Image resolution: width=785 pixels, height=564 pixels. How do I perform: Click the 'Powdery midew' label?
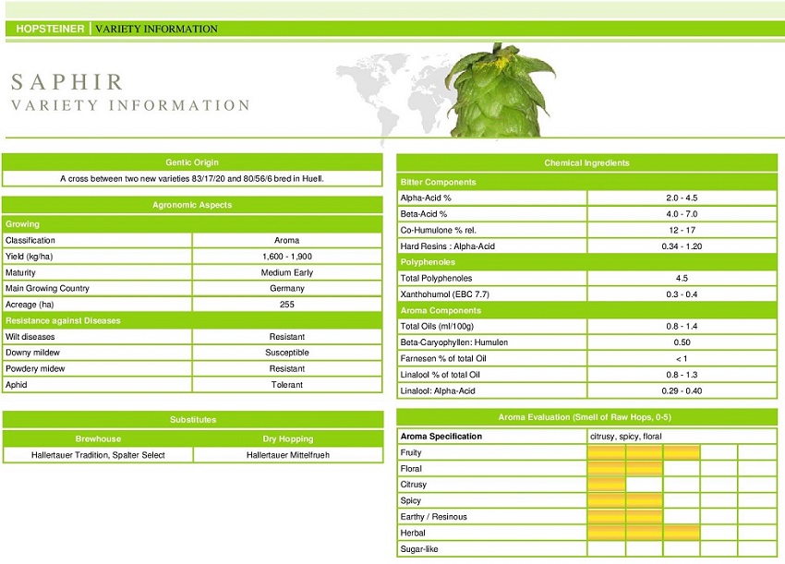click(x=35, y=368)
